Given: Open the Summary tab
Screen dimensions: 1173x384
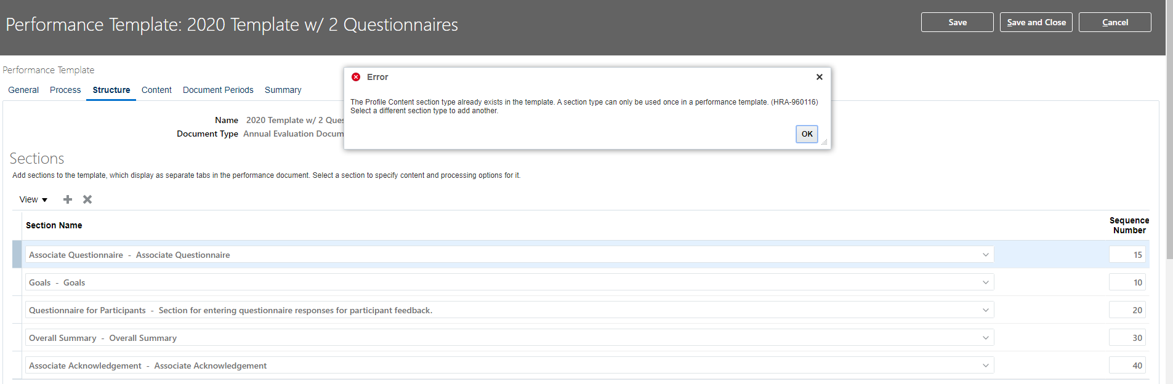Looking at the screenshot, I should tap(283, 90).
